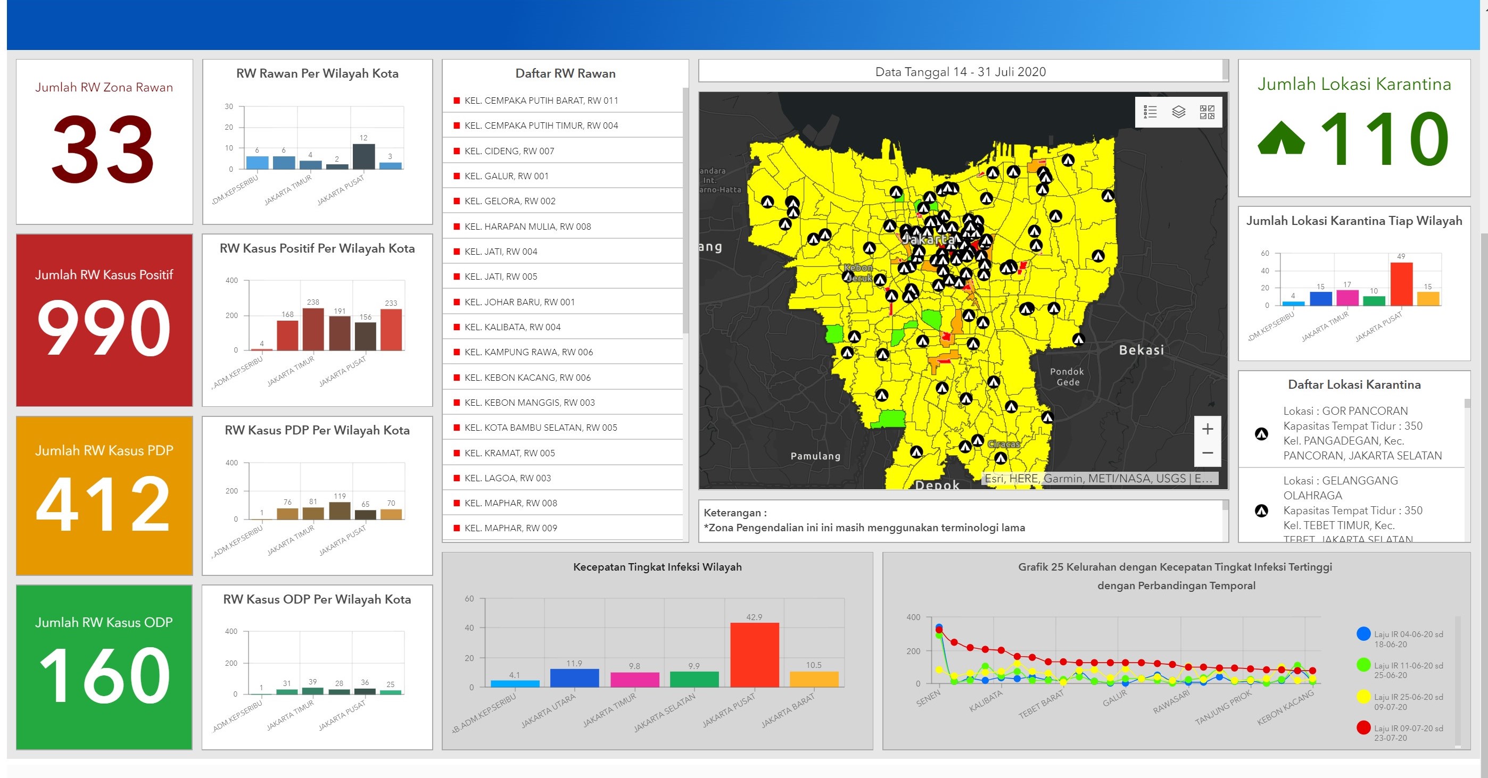
Task: Open the map legend icon
Action: tap(1150, 112)
